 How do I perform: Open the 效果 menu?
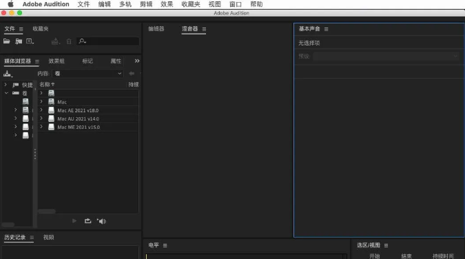(167, 4)
